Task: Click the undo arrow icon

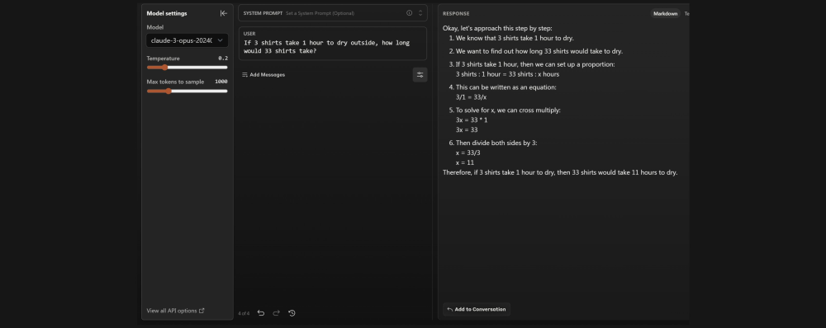Action: pyautogui.click(x=261, y=313)
